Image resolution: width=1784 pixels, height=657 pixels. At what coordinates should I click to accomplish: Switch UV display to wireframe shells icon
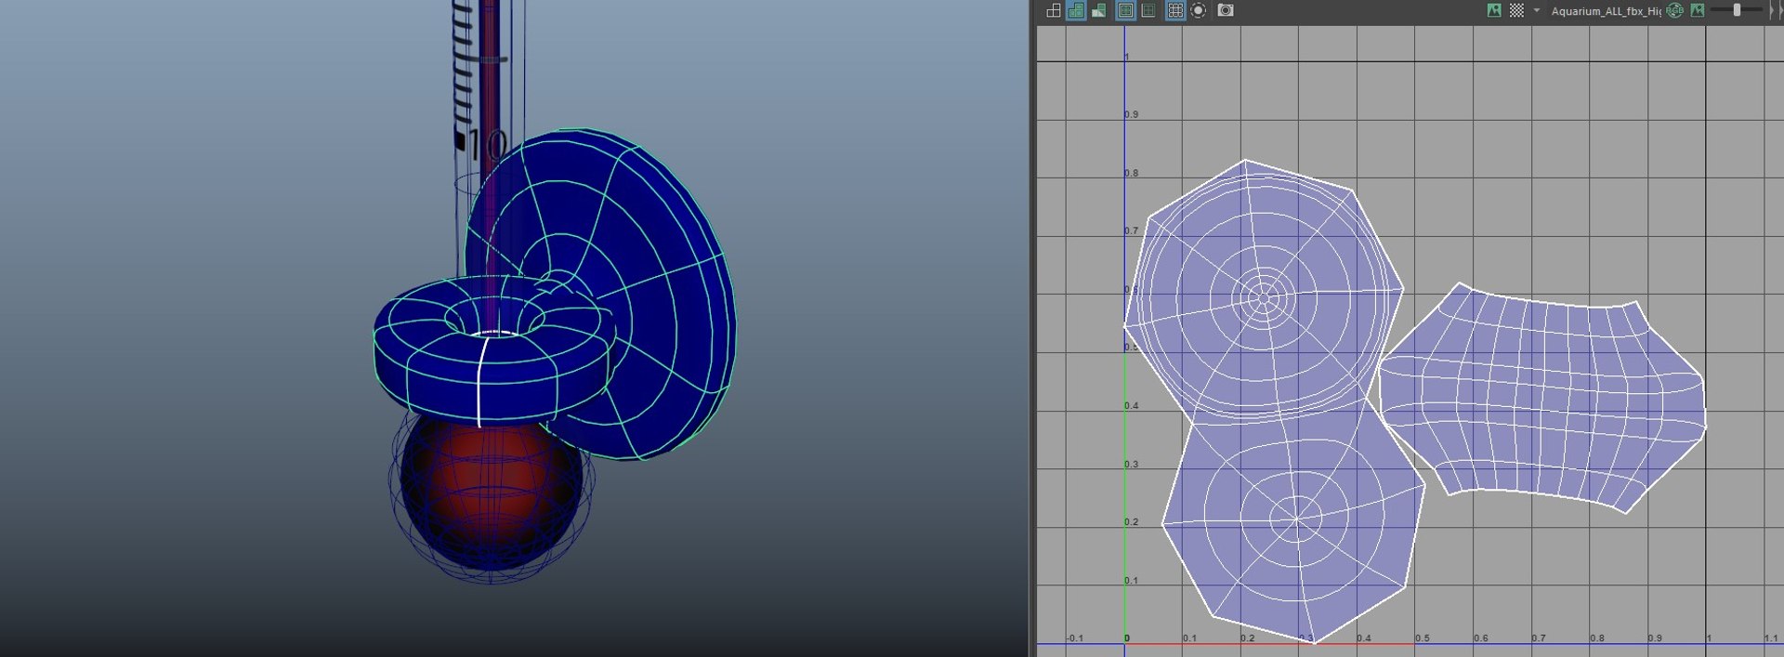click(1053, 10)
